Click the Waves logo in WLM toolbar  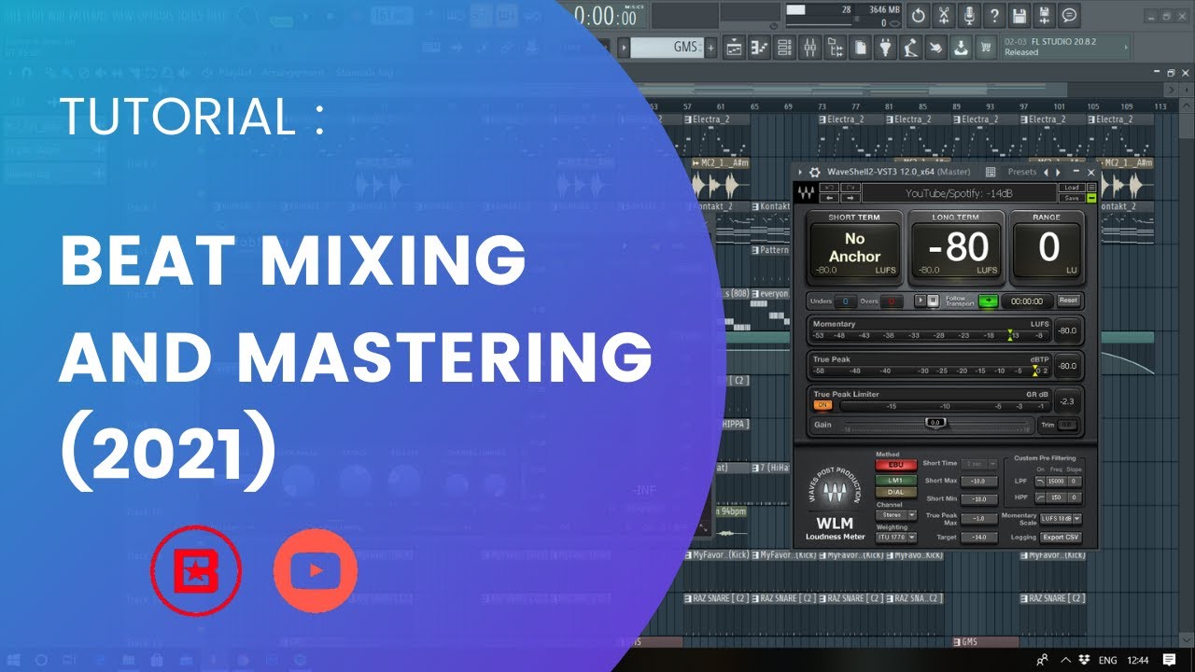point(806,192)
